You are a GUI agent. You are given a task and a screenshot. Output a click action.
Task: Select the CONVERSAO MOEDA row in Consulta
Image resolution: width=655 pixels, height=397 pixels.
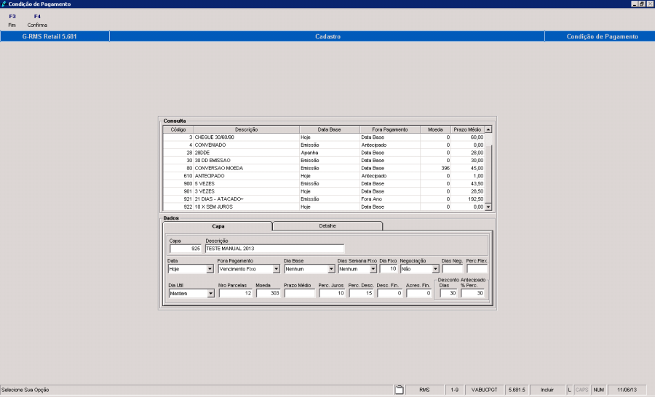coord(218,168)
